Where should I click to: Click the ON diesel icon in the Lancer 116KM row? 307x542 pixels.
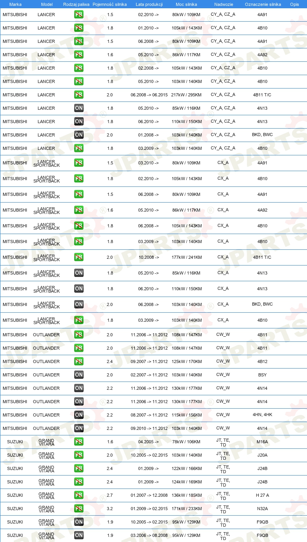[79, 108]
